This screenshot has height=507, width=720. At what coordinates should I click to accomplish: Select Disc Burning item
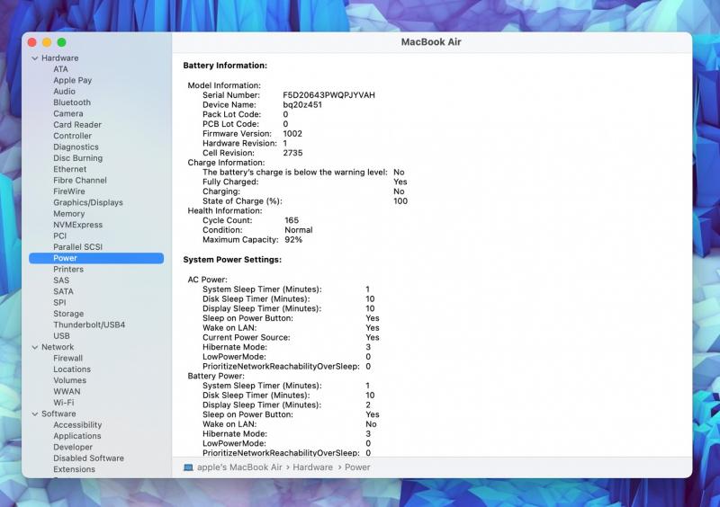(77, 158)
